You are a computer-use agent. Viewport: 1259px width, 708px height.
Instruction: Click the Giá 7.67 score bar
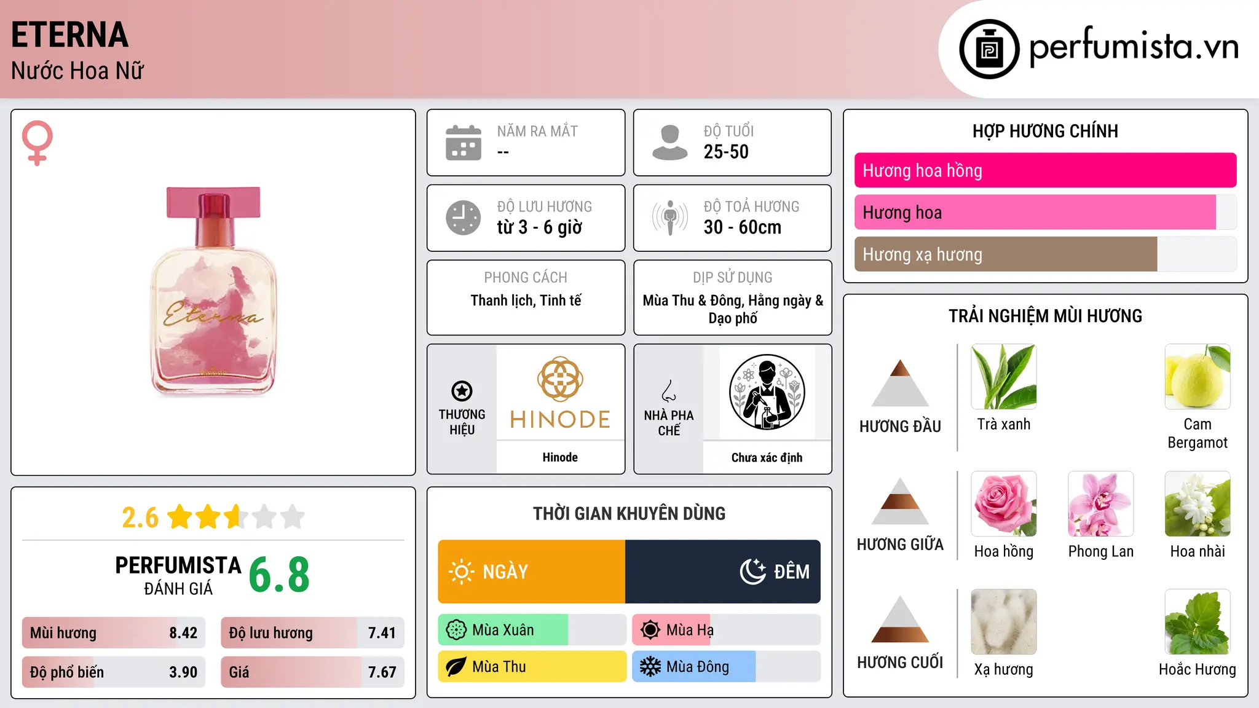click(x=312, y=672)
